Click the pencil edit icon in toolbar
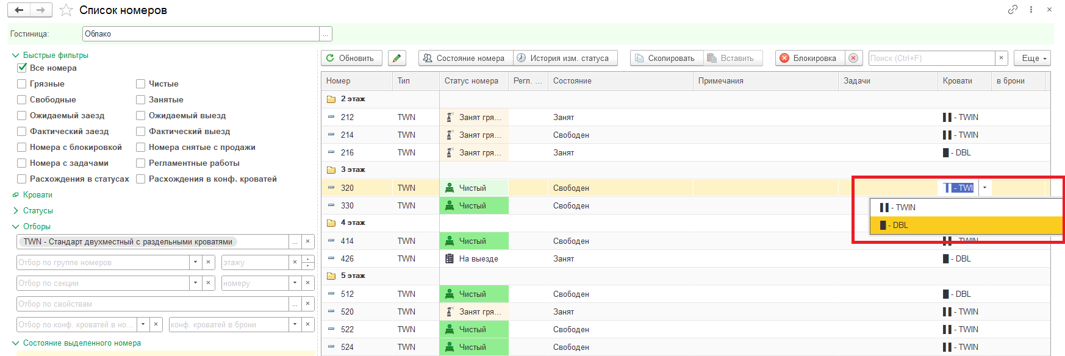The image size is (1065, 356). 396,58
